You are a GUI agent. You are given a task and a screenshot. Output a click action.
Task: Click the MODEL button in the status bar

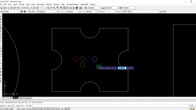coord(67,109)
